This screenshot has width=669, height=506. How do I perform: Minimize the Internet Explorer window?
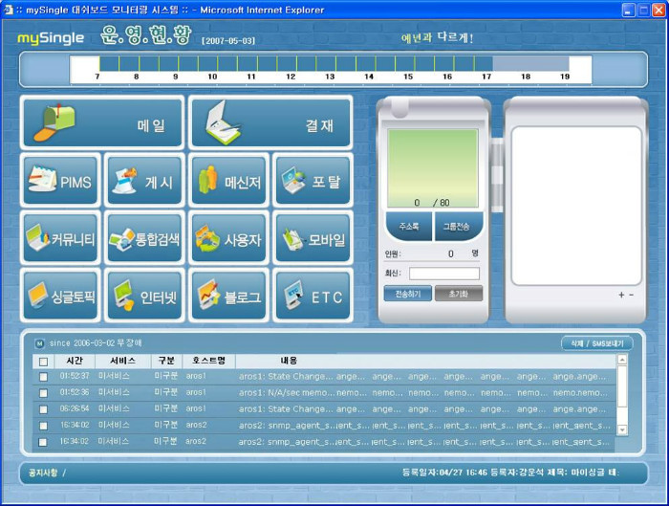628,11
